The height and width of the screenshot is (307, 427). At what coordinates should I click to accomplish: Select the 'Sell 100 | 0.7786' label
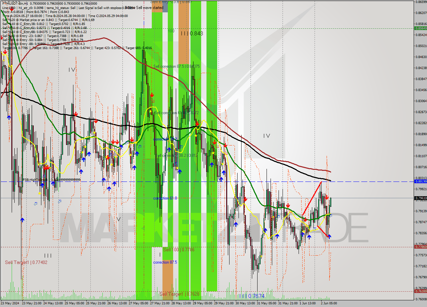coord(178,250)
